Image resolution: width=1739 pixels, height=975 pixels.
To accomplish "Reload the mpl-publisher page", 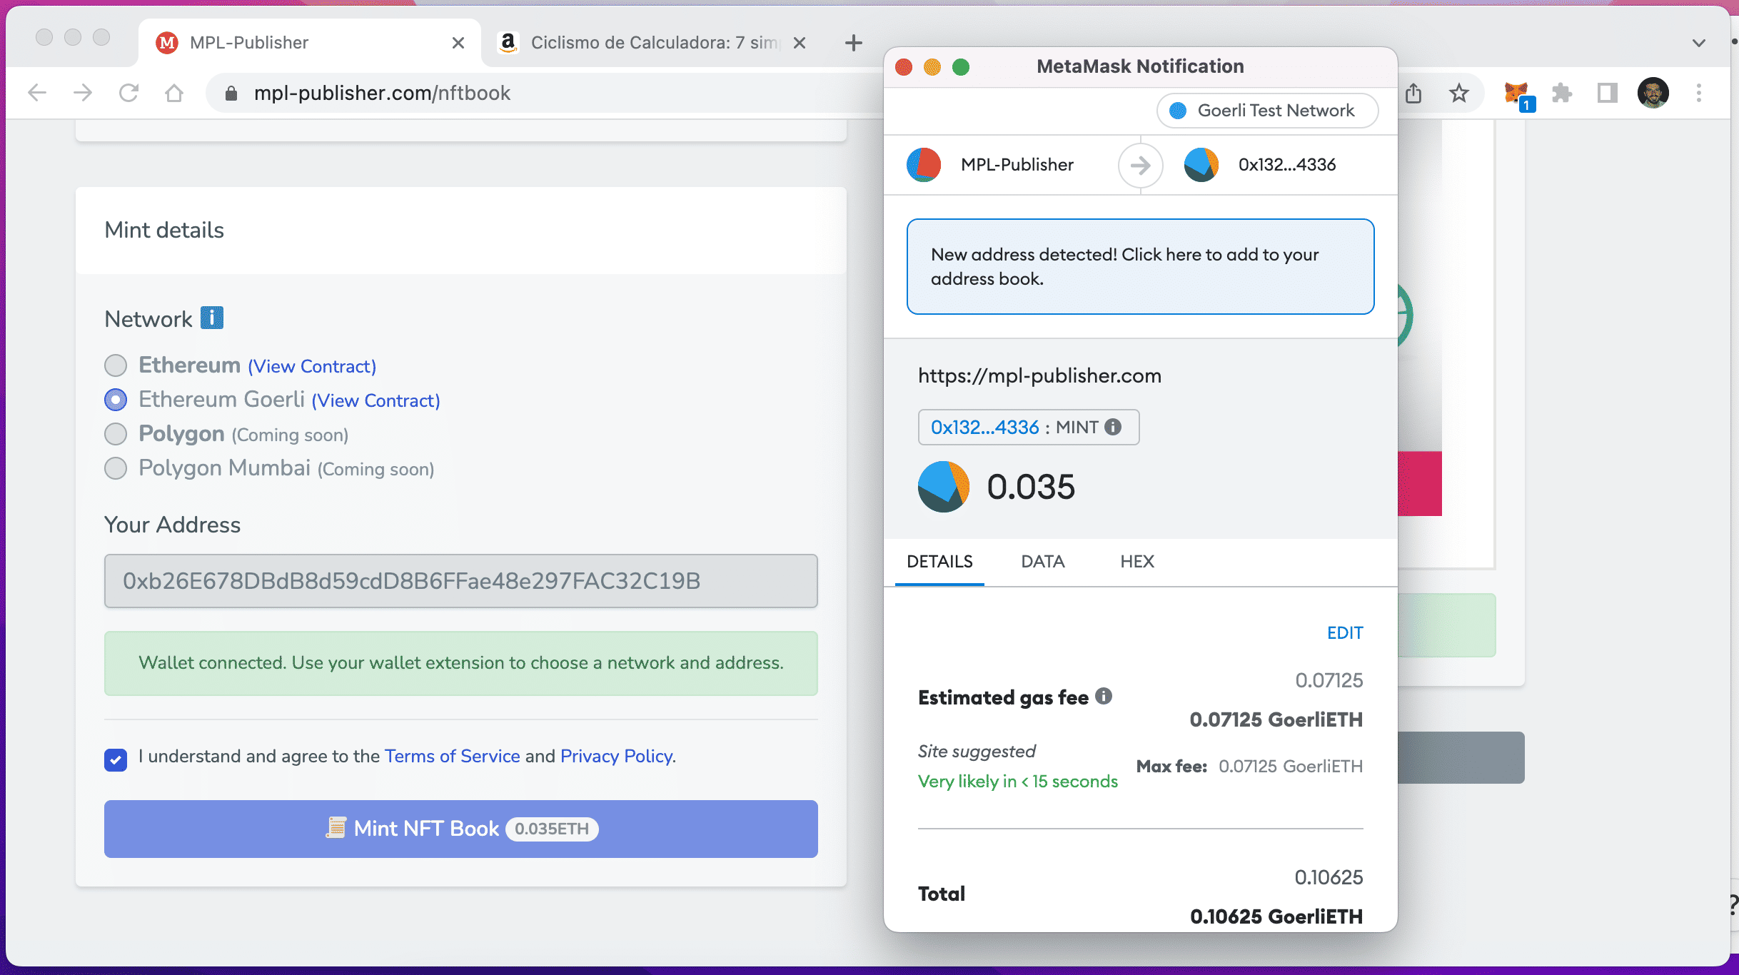I will point(128,93).
